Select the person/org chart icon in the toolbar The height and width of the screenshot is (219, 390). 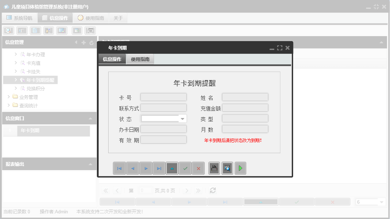click(48, 30)
